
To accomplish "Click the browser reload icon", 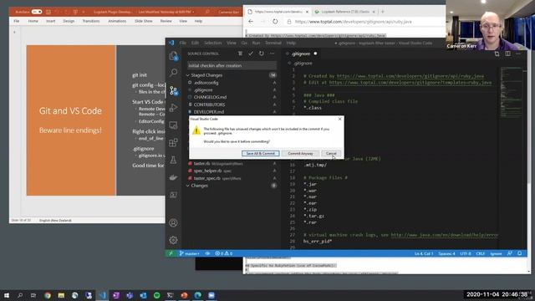I will (275, 22).
